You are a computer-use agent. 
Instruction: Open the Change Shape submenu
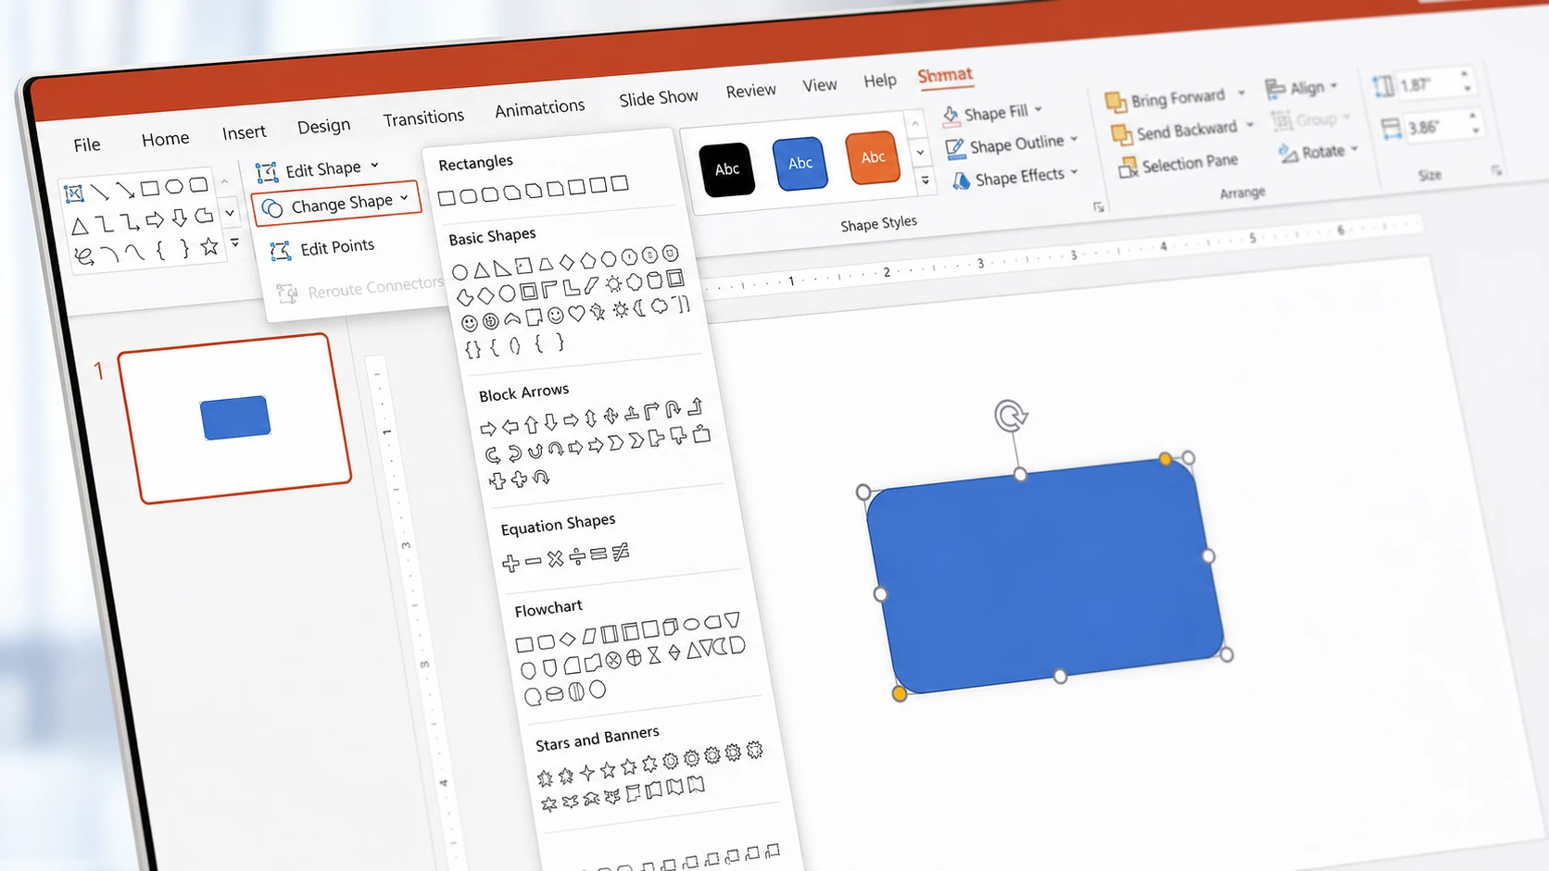tap(335, 205)
